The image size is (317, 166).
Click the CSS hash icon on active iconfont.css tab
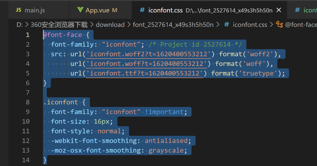pyautogui.click(x=142, y=10)
